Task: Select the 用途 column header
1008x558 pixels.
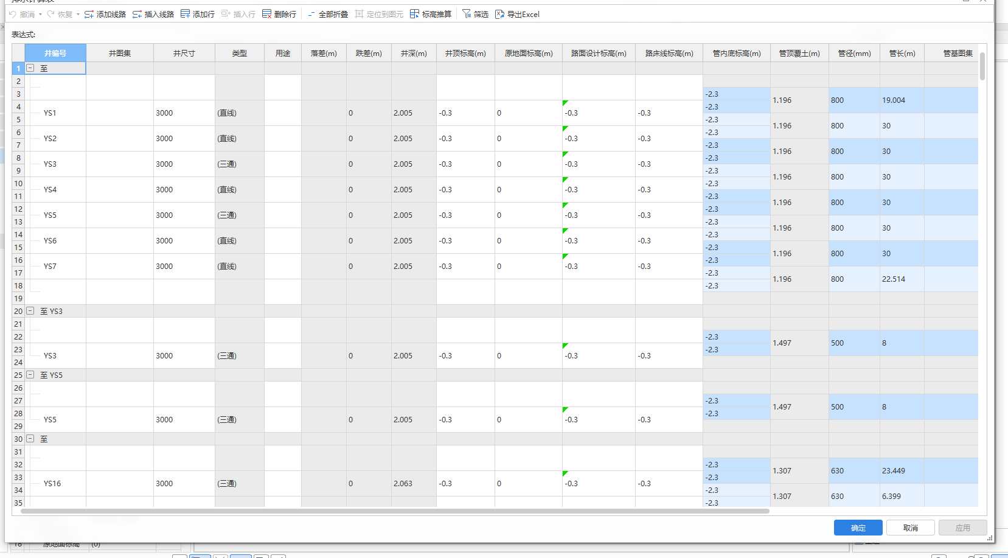Action: point(283,53)
